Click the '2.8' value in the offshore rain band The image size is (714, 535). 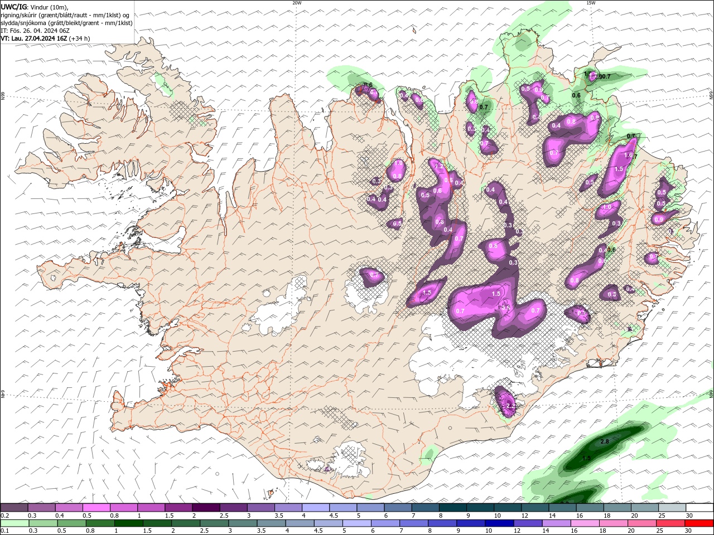tap(605, 441)
